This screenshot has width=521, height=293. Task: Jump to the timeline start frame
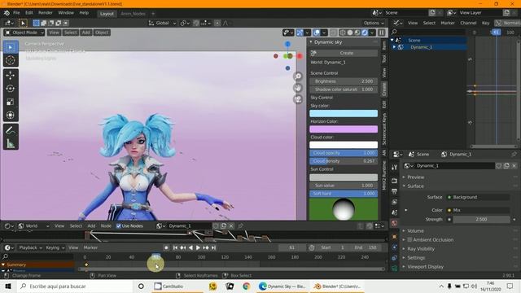[175, 247]
